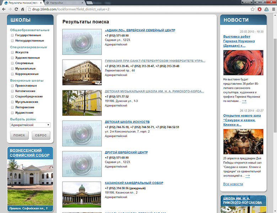Open news Открытие нового зала Самураи и казаки
Image resolution: width=277 pixels, height=213 pixels.
tap(242, 120)
